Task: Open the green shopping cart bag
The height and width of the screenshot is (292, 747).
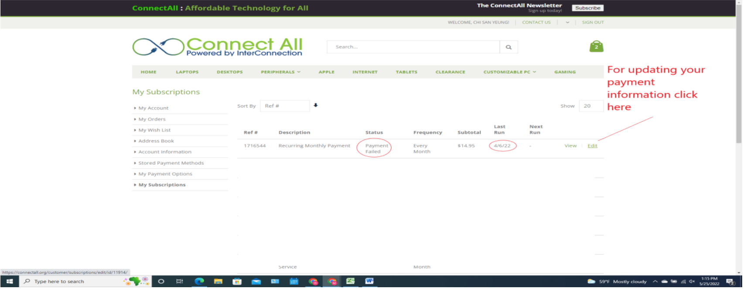Action: pos(596,47)
